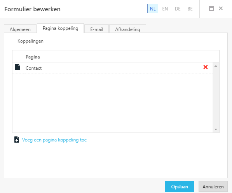The width and height of the screenshot is (232, 193).
Task: Select the Contact row in the list
Action: pos(112,68)
